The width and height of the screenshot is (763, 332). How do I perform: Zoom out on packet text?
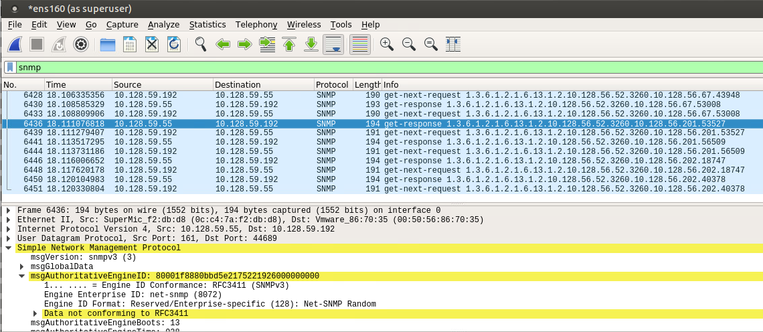[409, 44]
